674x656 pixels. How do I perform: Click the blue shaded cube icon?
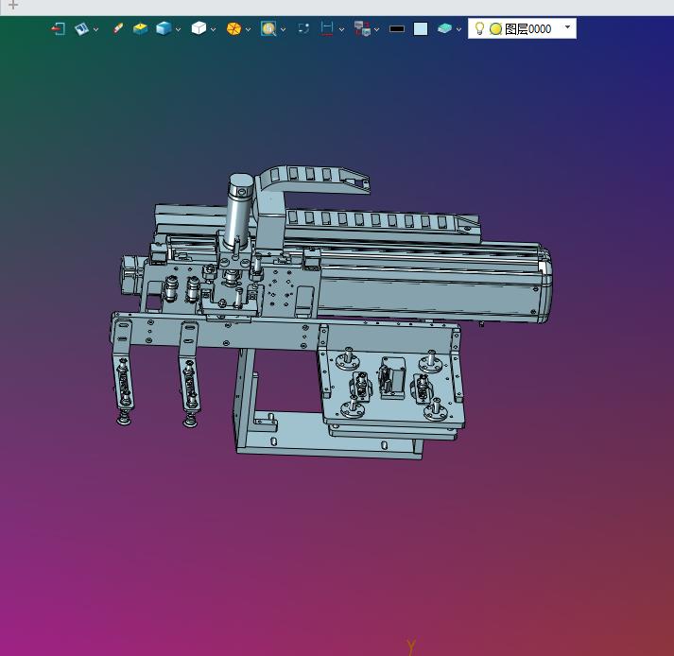pos(164,28)
